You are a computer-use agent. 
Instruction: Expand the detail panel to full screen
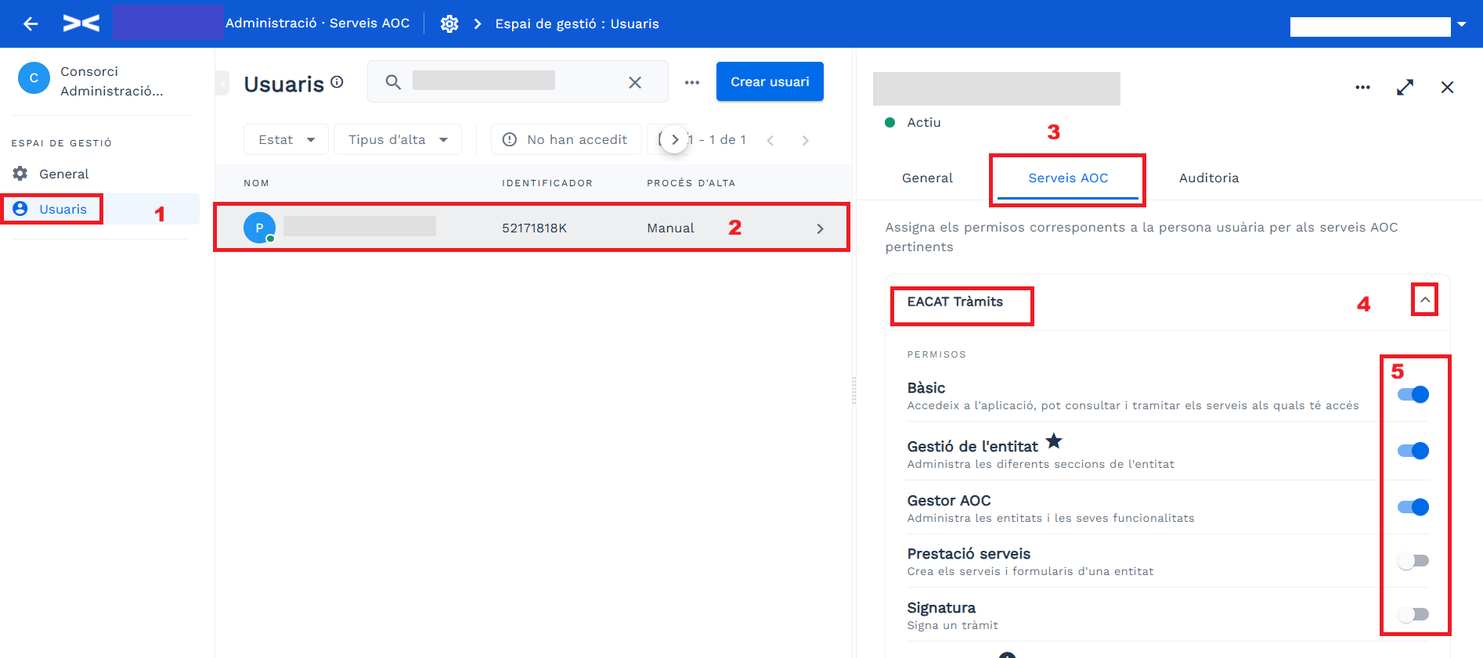point(1405,88)
